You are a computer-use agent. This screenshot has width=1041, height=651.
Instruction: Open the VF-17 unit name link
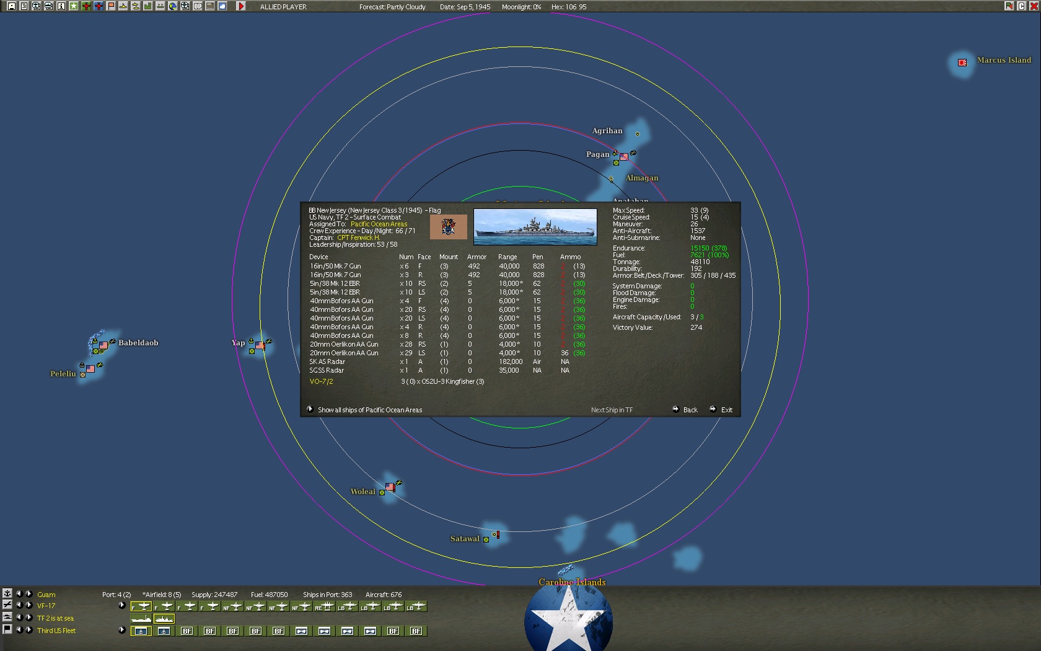tap(46, 606)
